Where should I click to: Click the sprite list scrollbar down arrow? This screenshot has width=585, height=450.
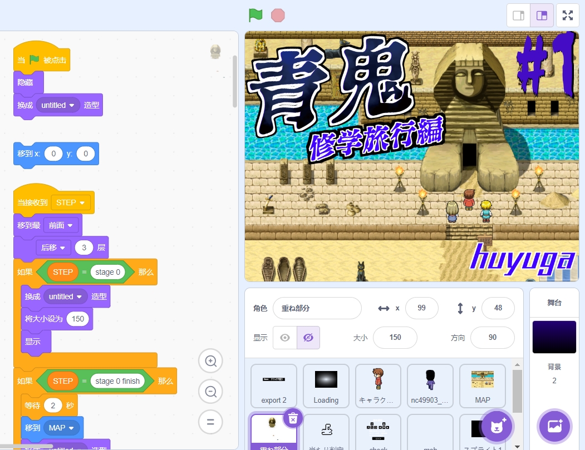[517, 447]
